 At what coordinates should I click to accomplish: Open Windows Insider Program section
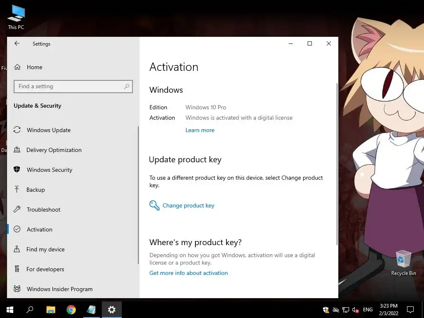point(73,289)
